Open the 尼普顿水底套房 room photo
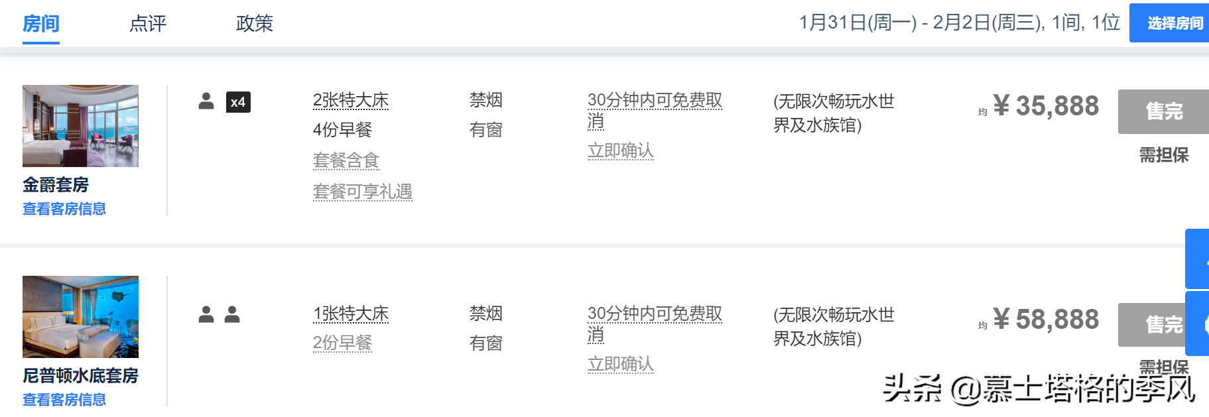This screenshot has width=1209, height=417. (x=80, y=317)
